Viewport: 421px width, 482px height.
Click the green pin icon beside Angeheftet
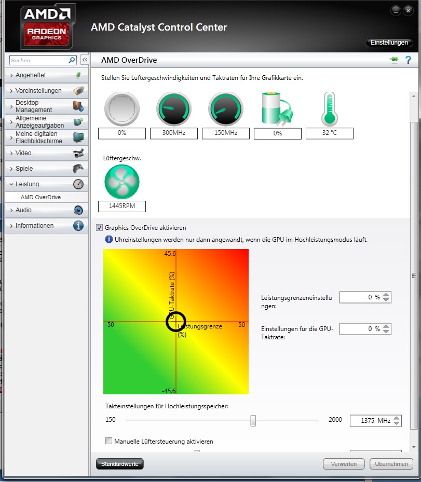78,75
